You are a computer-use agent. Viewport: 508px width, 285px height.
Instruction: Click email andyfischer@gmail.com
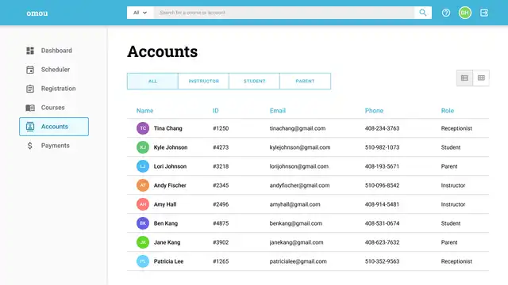coord(299,185)
